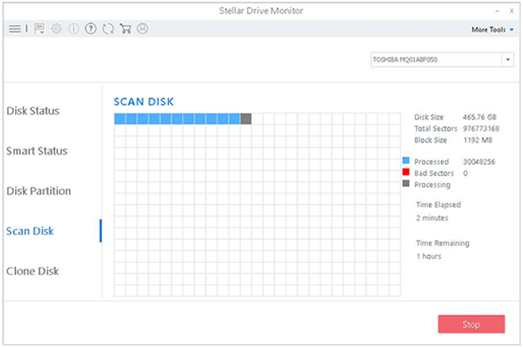Click the SCAN DISK heading
This screenshot has width=523, height=347.
[144, 102]
